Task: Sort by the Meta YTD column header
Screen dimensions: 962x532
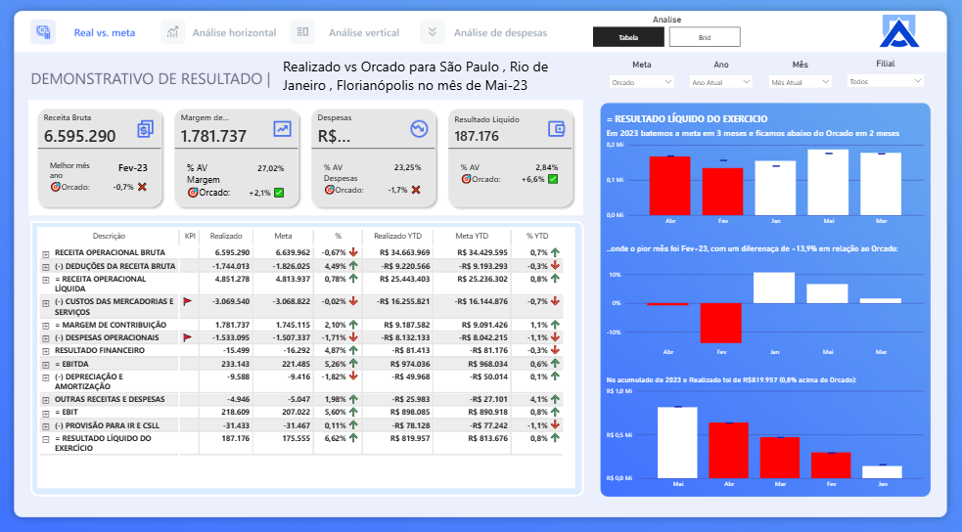Action: [x=472, y=236]
